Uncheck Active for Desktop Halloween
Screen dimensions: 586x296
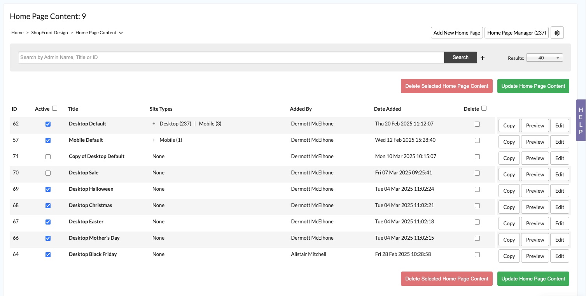click(48, 190)
